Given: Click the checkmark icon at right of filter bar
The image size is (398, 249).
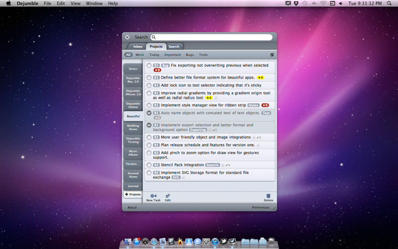Looking at the screenshot, I should pos(272,55).
